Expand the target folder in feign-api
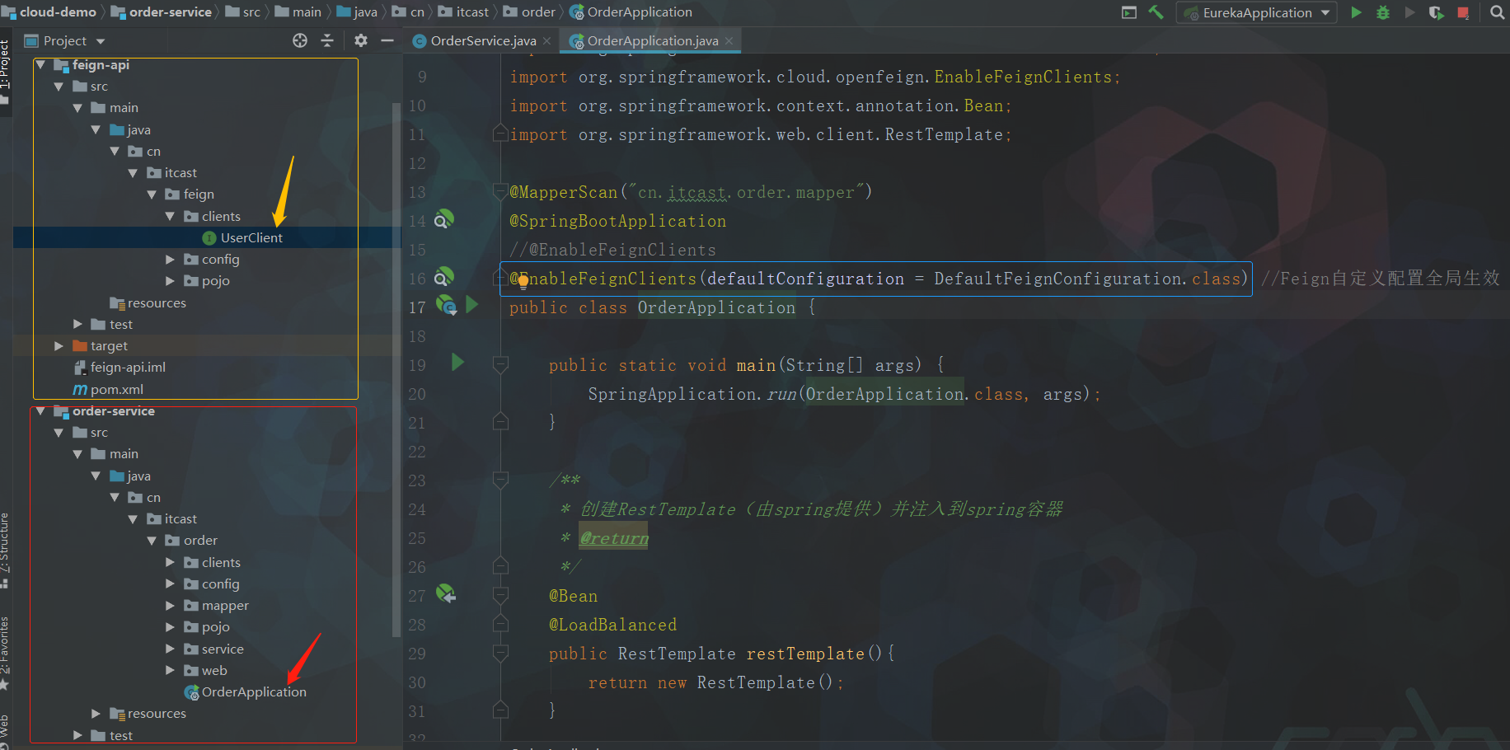 pyautogui.click(x=59, y=346)
